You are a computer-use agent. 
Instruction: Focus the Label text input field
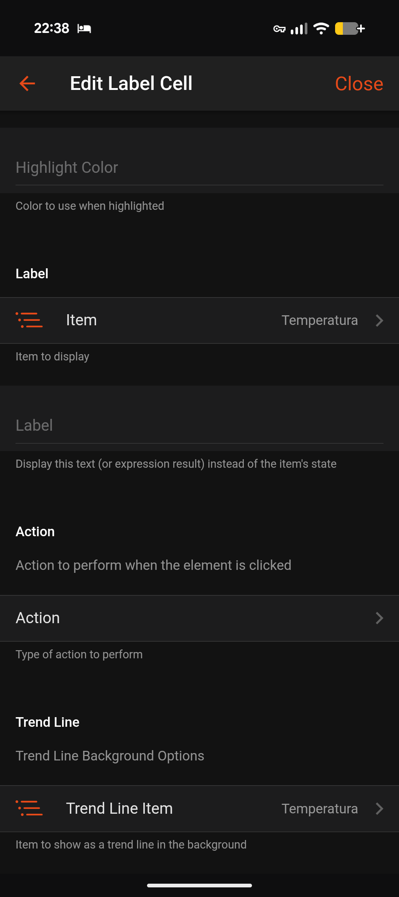pyautogui.click(x=199, y=426)
